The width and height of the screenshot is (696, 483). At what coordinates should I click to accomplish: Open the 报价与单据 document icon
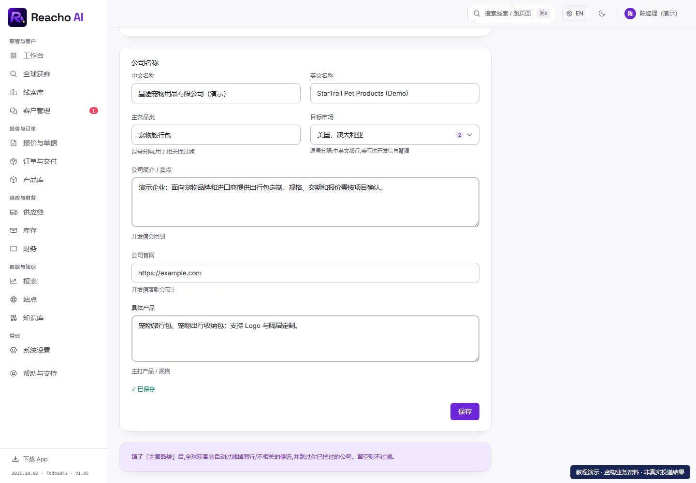(x=14, y=143)
